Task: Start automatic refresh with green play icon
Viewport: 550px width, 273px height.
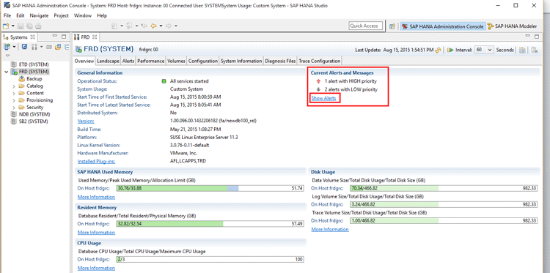Action: (450, 50)
